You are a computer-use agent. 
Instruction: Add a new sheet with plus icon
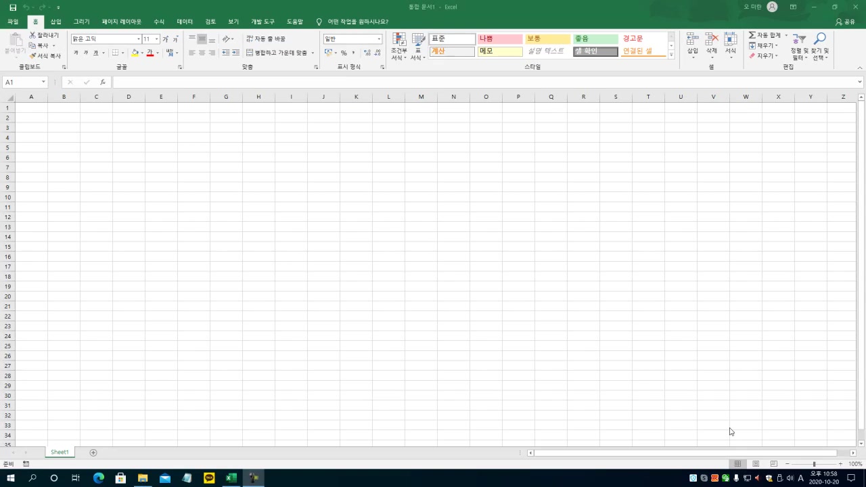click(x=93, y=453)
